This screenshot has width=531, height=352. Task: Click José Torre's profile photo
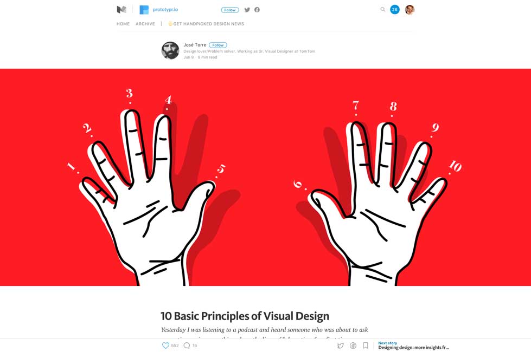point(170,50)
